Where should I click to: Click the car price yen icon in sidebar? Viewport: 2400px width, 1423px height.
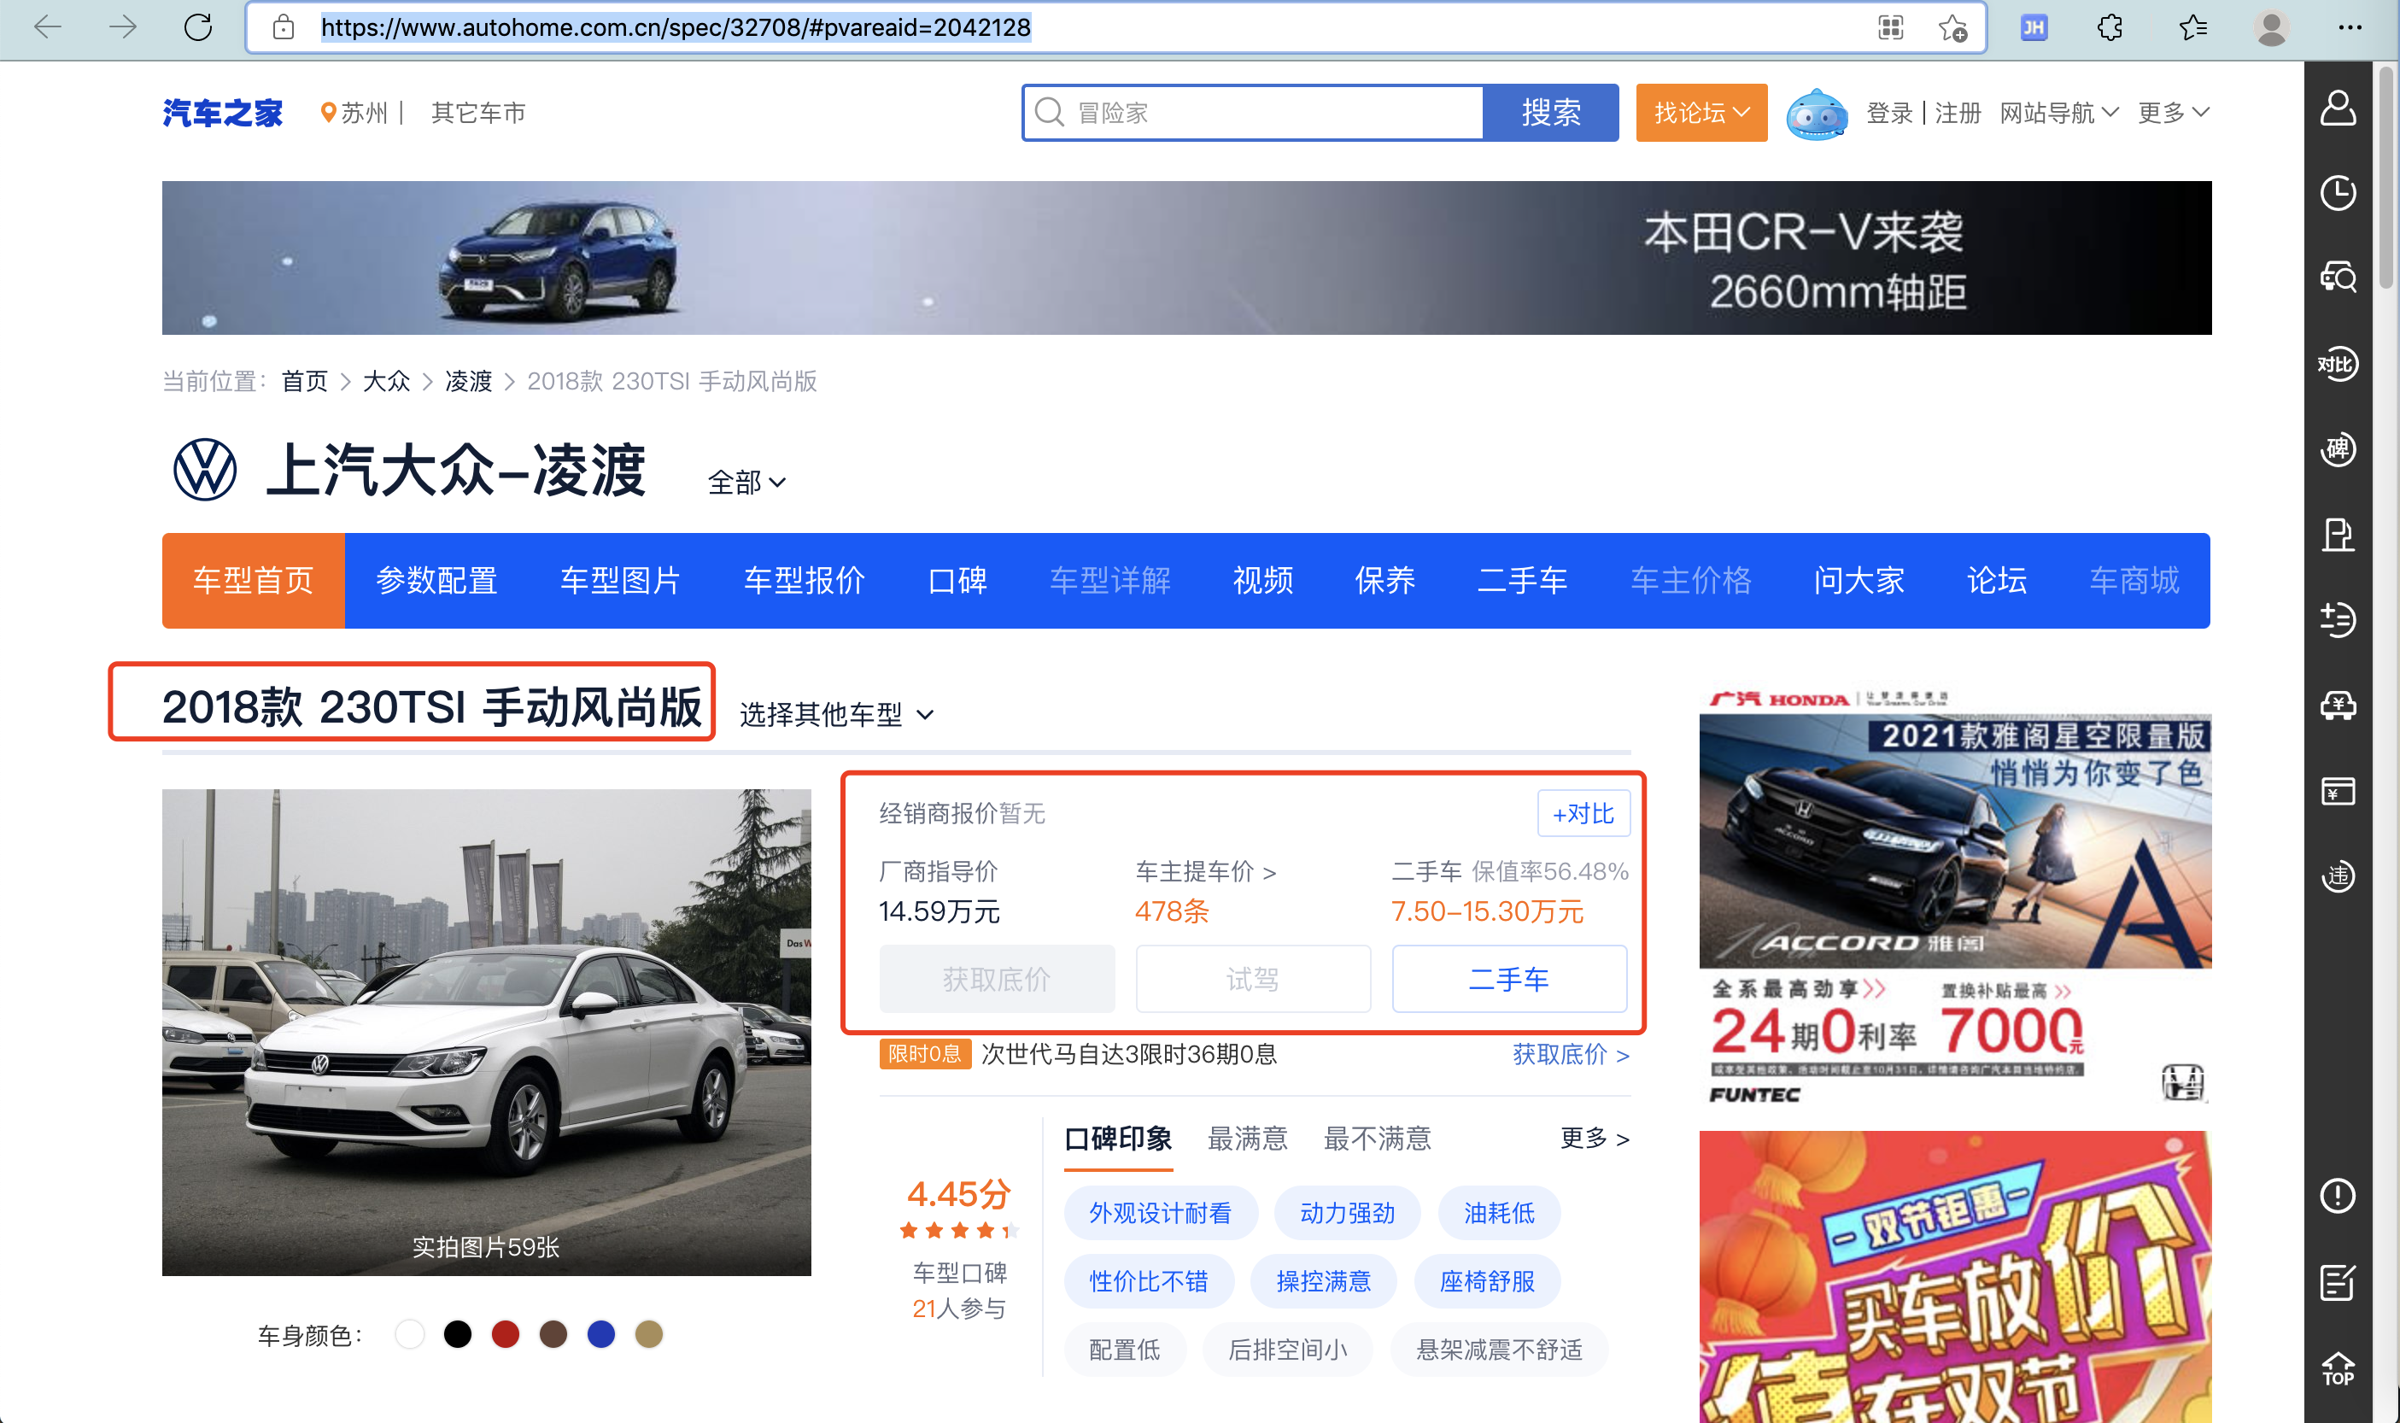coord(2338,705)
